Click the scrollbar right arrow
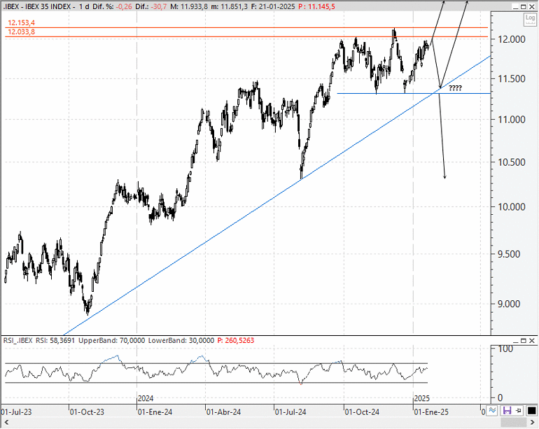Image resolution: width=539 pixels, height=429 pixels. coord(533,422)
